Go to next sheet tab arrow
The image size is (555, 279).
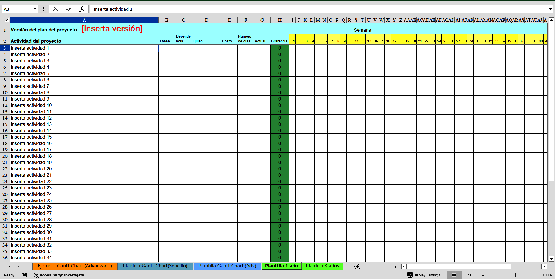18,266
